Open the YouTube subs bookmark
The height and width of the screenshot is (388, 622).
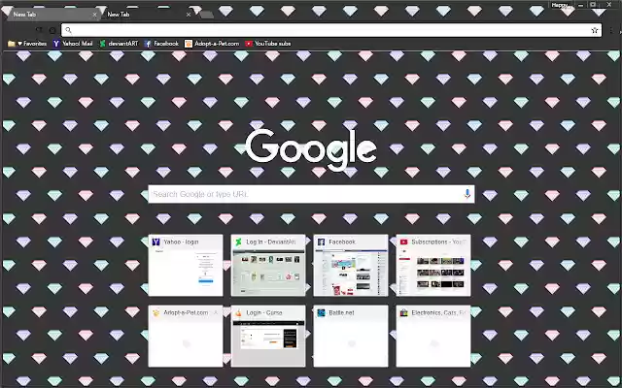268,44
